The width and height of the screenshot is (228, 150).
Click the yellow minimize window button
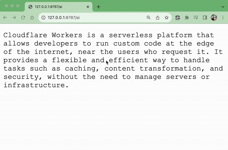pos(12,6)
